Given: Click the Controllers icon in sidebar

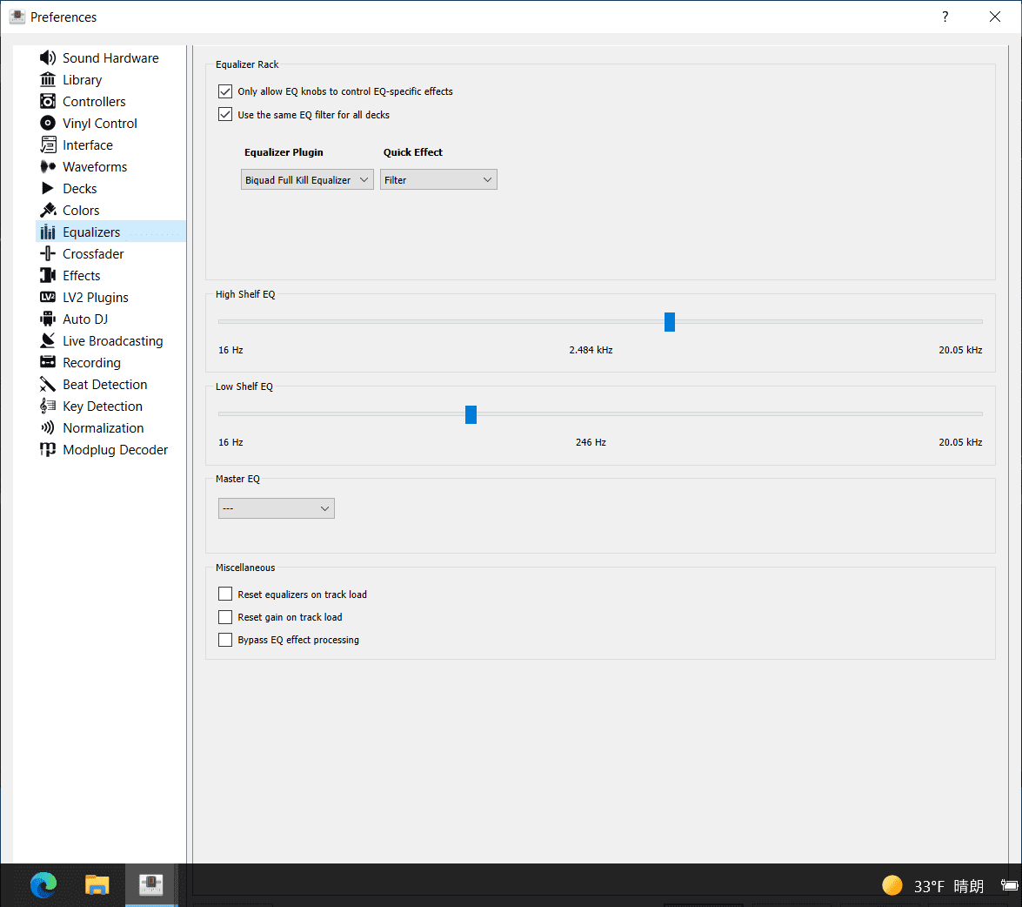Looking at the screenshot, I should coord(48,102).
